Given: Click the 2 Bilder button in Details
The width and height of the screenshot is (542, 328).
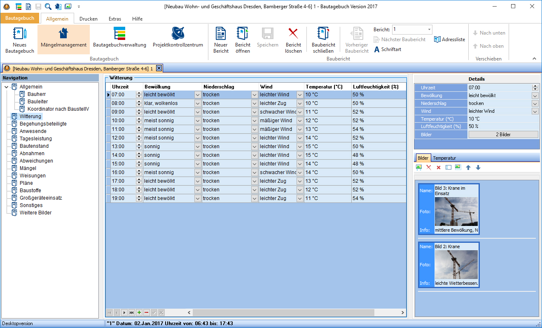Looking at the screenshot, I should coord(503,135).
